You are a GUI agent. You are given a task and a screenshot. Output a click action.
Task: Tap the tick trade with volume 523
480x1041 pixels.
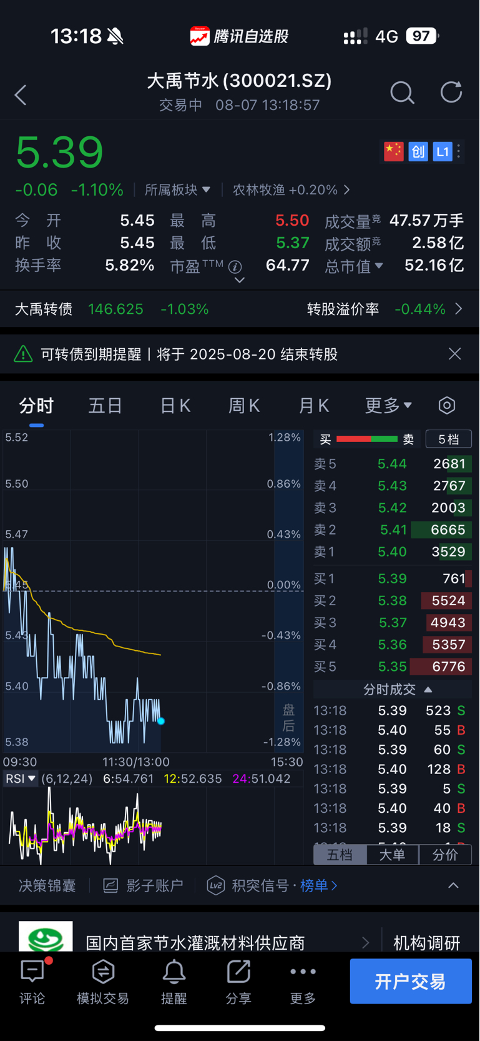[x=391, y=710]
